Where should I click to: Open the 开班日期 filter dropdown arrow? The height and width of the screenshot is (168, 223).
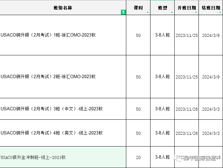(x=196, y=12)
